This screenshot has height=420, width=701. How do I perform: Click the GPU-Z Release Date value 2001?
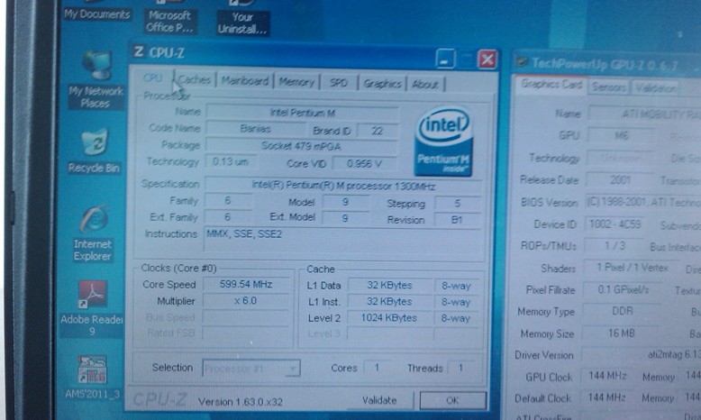pyautogui.click(x=621, y=180)
